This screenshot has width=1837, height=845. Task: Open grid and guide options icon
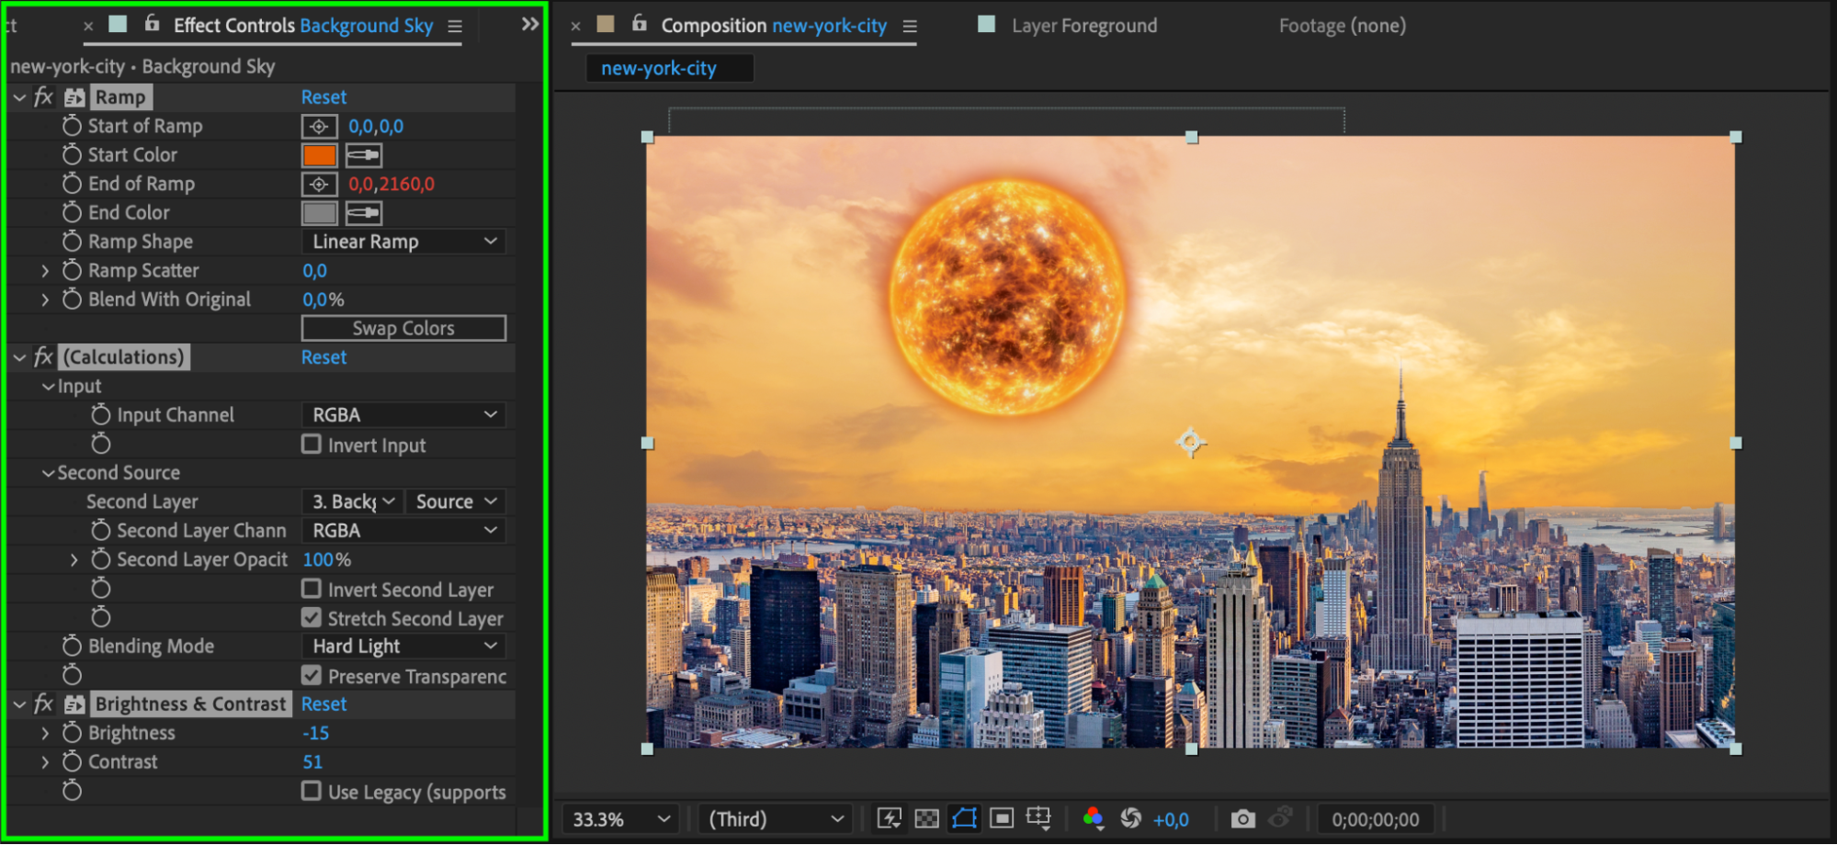pyautogui.click(x=1038, y=818)
